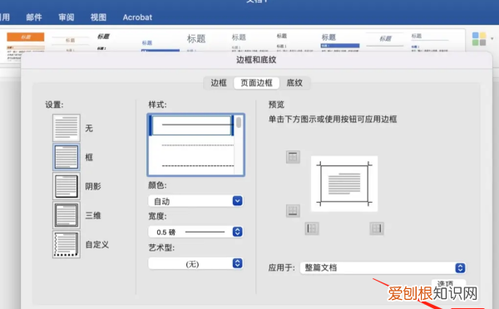Toggle the left border button in preview
Screen dimensions: 499x309
click(x=312, y=228)
